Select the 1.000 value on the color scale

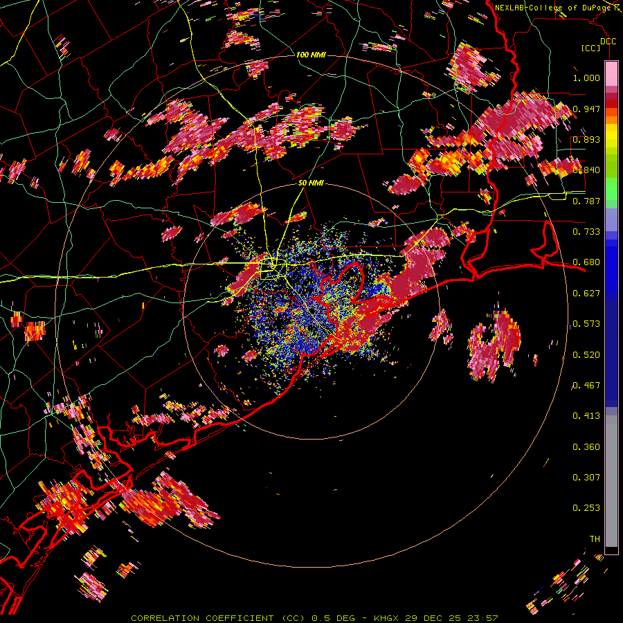pos(586,78)
